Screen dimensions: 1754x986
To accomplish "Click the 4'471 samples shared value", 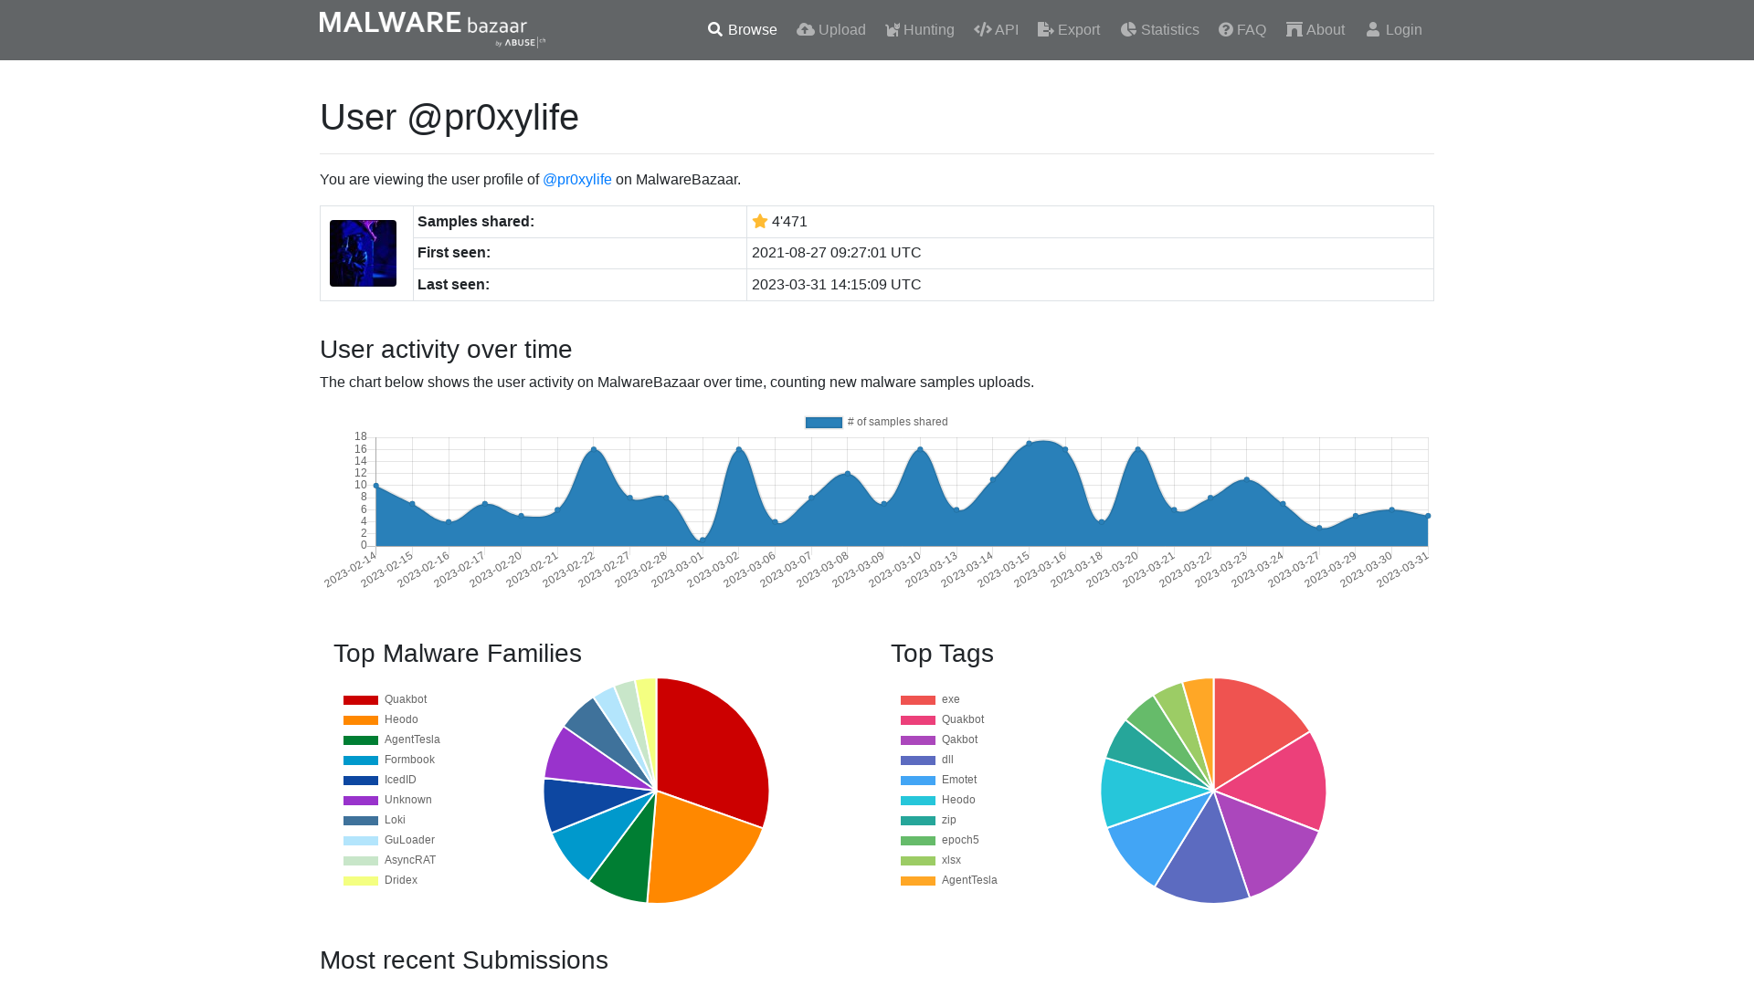I will point(789,222).
